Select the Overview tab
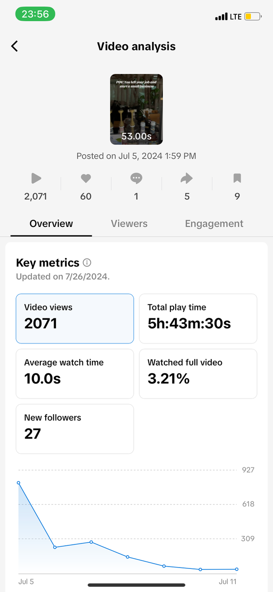The width and height of the screenshot is (273, 592). pos(51,224)
